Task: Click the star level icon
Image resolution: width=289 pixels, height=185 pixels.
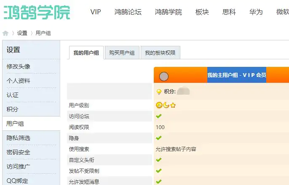Action: pyautogui.click(x=173, y=106)
